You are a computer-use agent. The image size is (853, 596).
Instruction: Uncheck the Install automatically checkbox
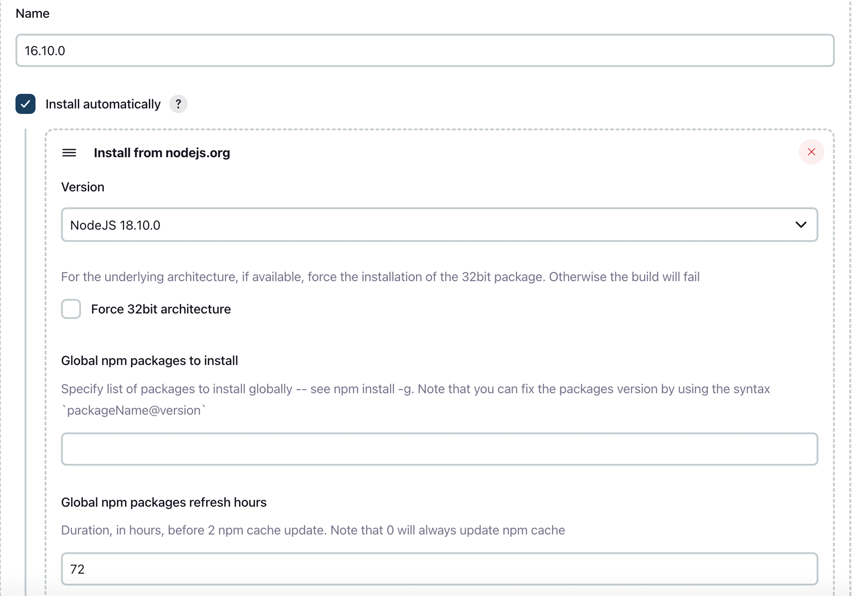25,104
